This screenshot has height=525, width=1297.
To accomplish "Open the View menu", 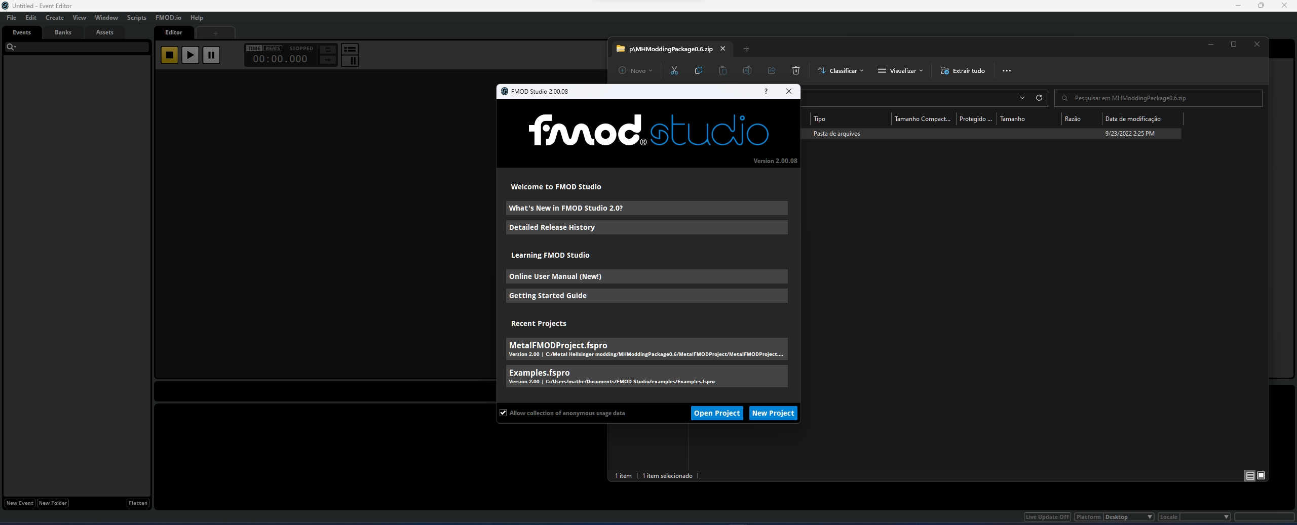I will 80,18.
